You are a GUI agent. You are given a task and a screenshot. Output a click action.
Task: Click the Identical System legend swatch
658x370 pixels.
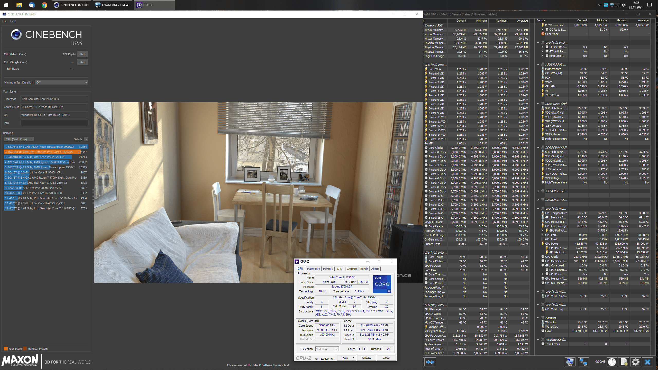[x=25, y=349]
